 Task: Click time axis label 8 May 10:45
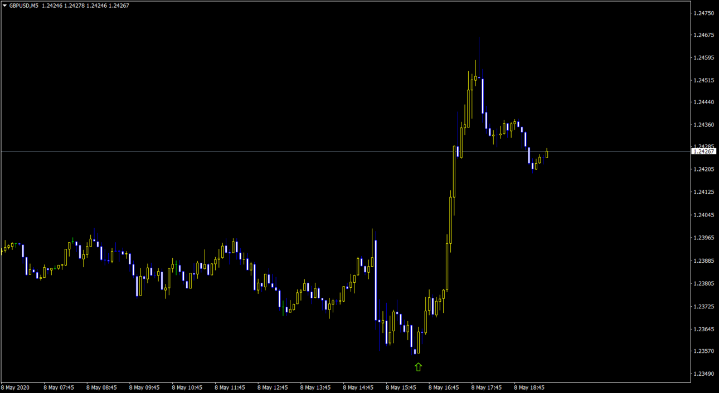click(x=187, y=387)
